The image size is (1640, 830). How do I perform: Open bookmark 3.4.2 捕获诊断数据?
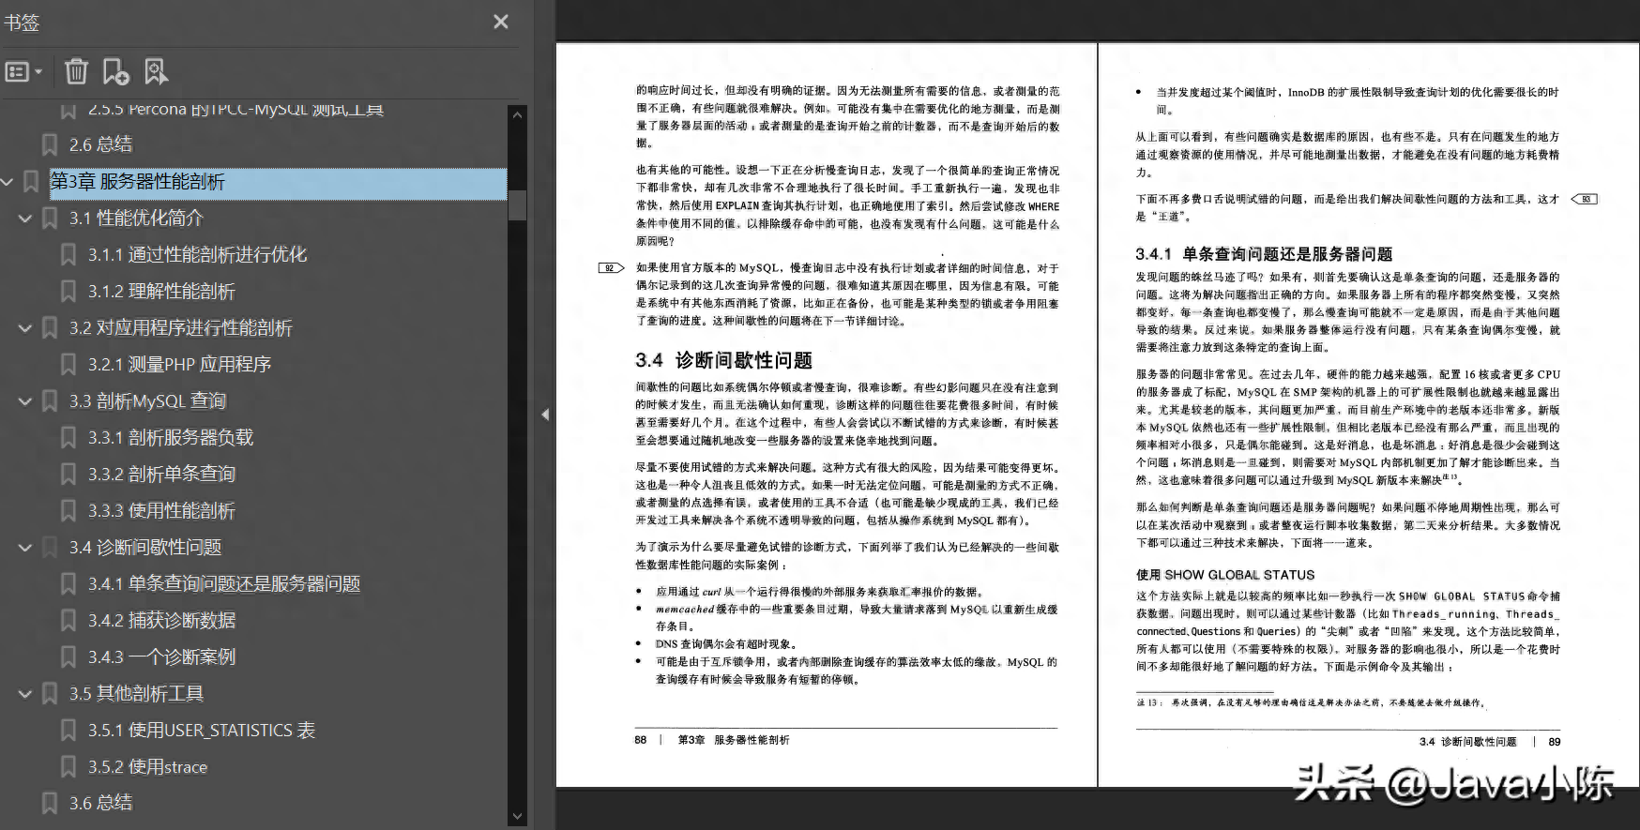click(x=161, y=620)
